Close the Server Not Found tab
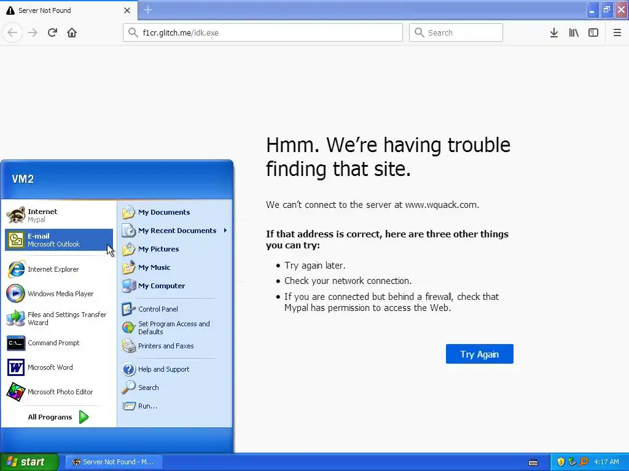Screen dimensions: 629x471 click(127, 10)
